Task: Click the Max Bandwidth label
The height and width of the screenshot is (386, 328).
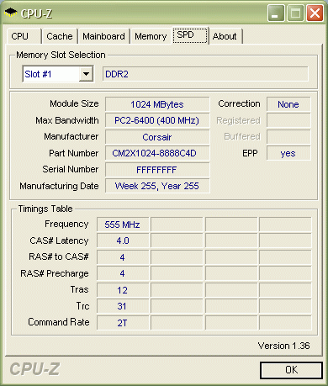Action: pos(67,120)
